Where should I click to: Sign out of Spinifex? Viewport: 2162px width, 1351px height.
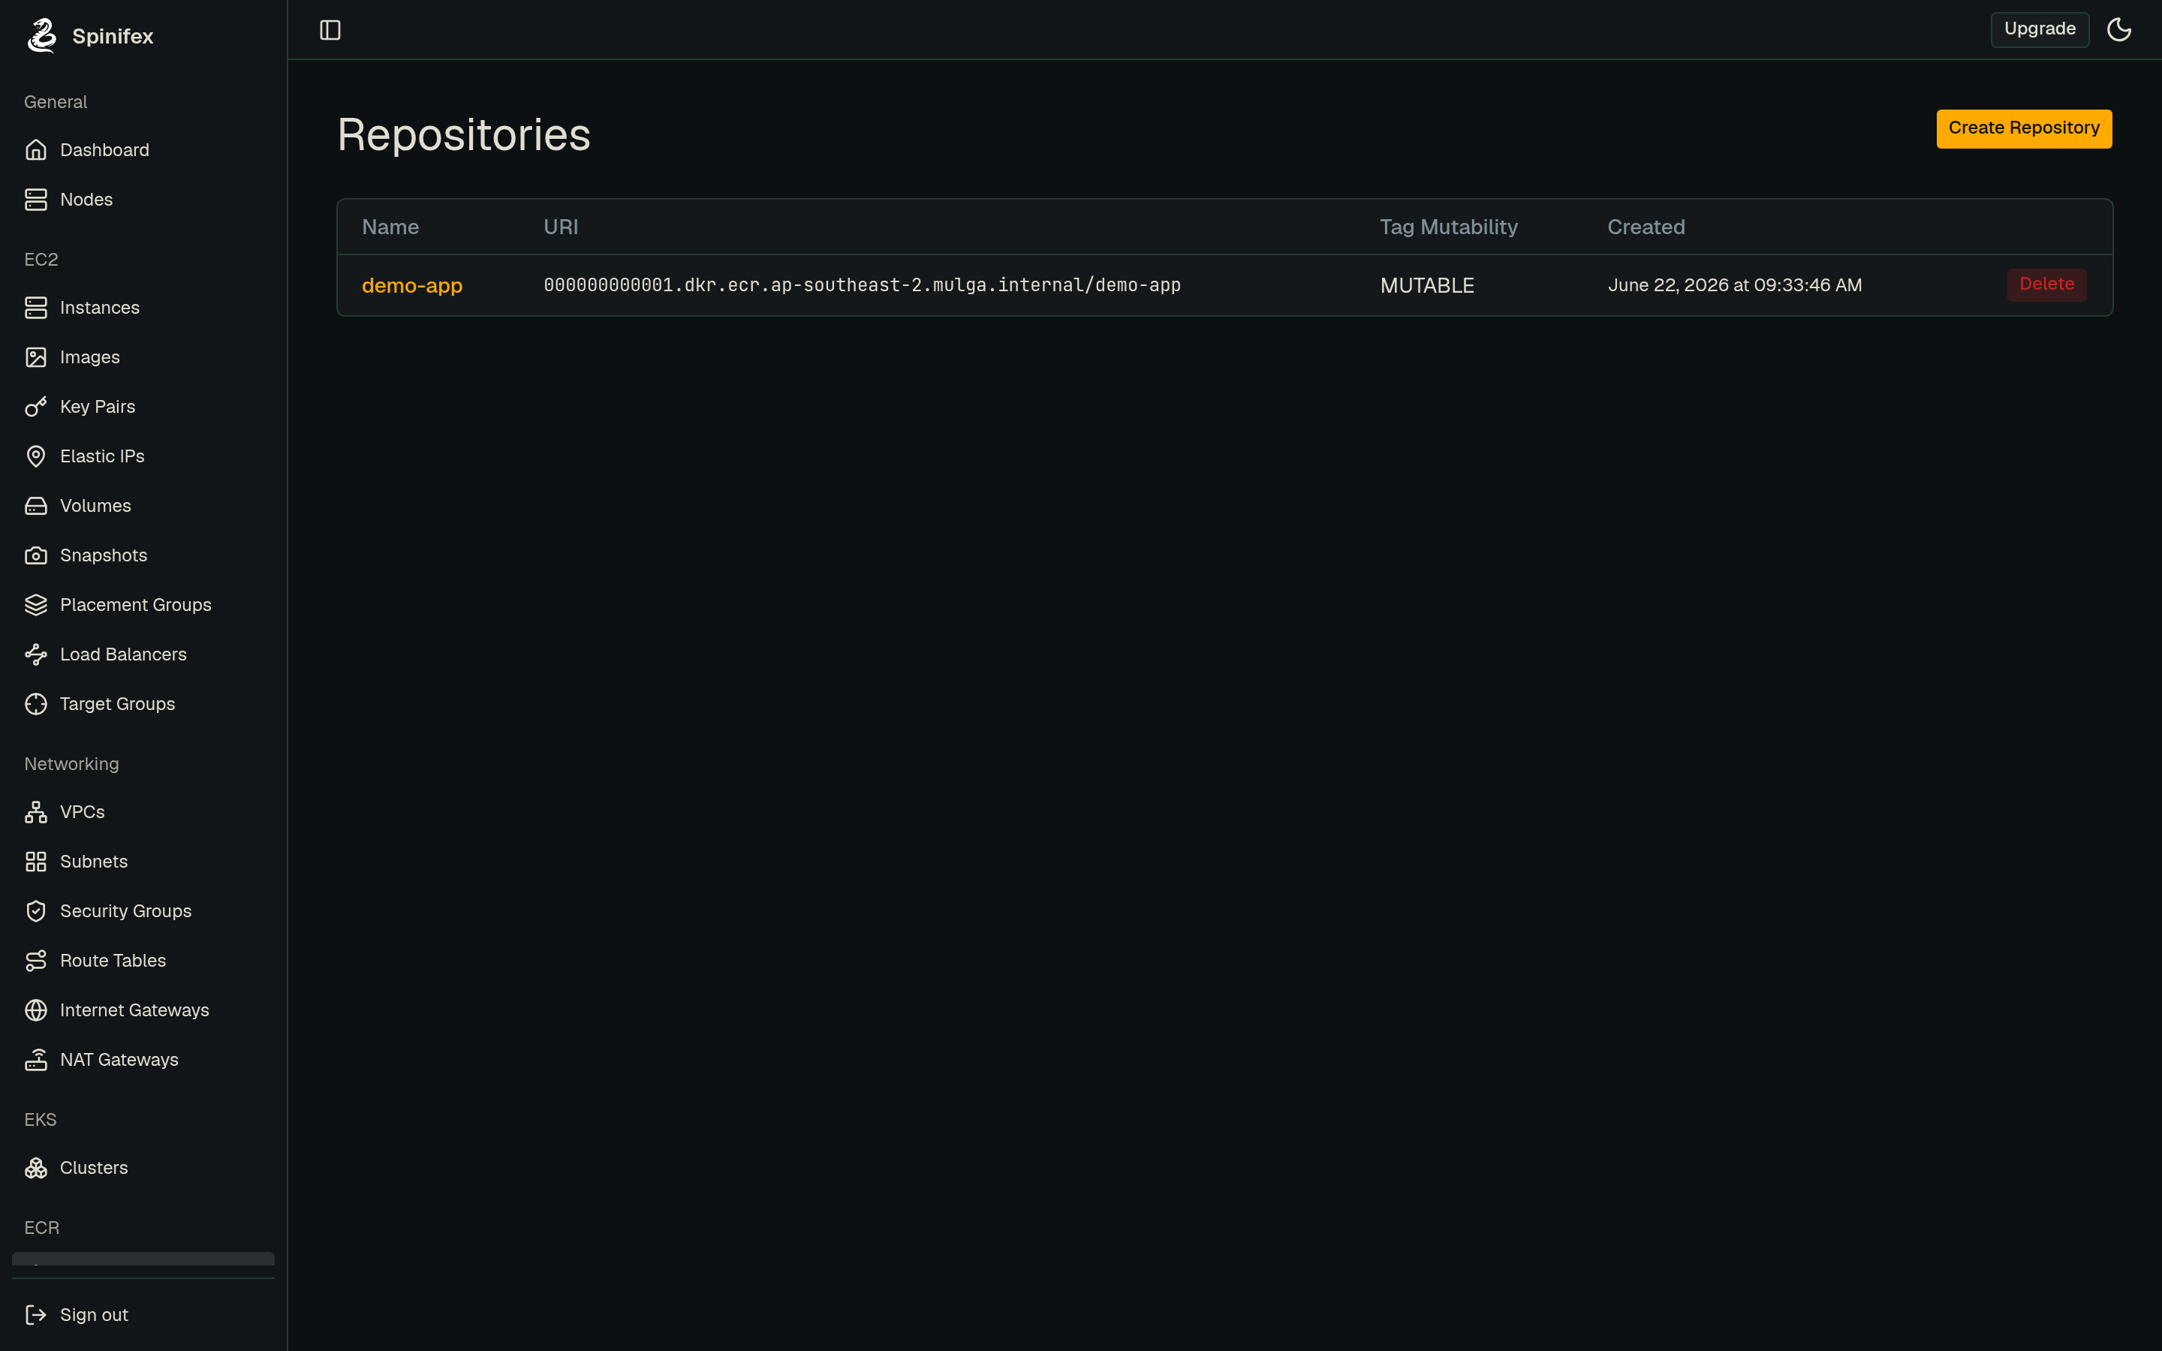[143, 1315]
